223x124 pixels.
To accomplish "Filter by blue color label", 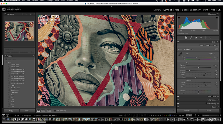I will coord(170,116).
